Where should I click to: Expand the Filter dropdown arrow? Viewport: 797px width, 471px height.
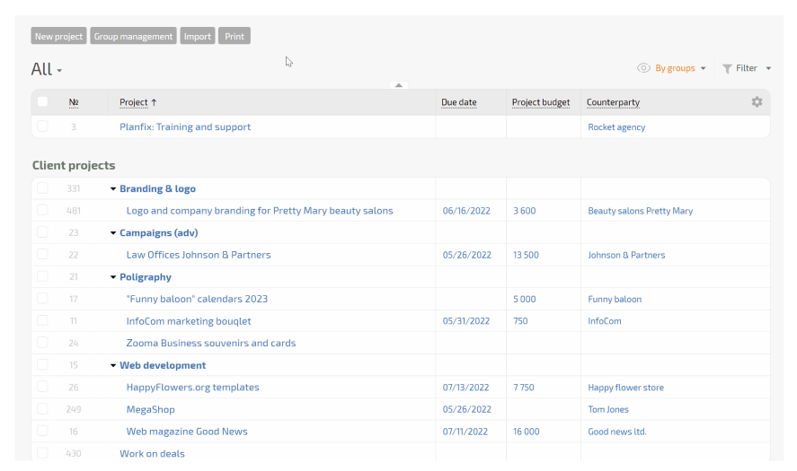tap(768, 68)
